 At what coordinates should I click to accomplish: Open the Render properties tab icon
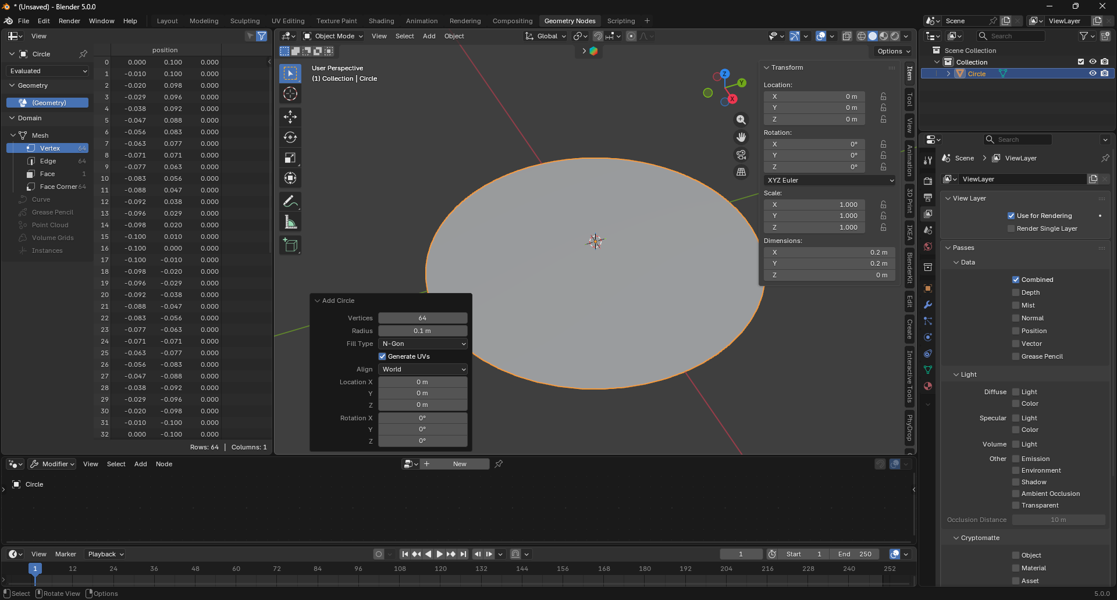click(x=928, y=181)
